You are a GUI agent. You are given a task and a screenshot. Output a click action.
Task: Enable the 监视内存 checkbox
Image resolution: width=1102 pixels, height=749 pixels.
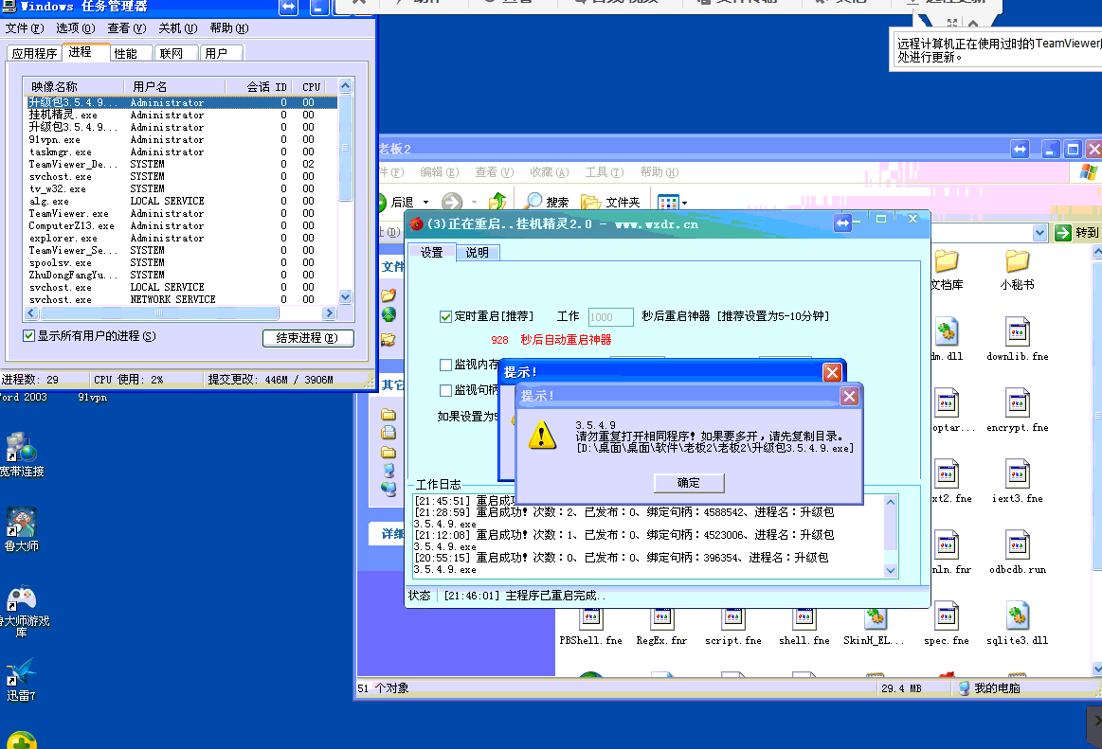446,365
